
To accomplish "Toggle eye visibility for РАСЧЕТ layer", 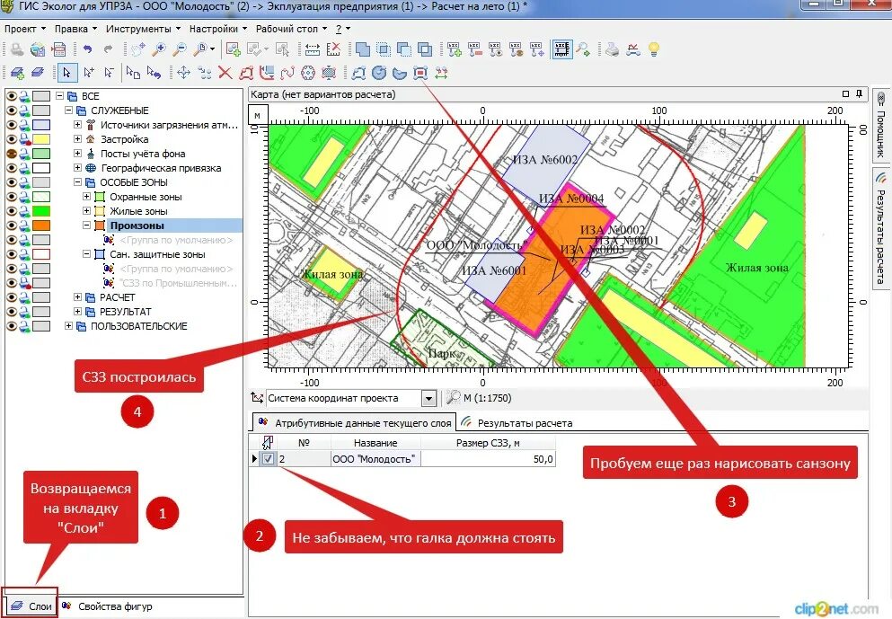I will click(x=12, y=297).
